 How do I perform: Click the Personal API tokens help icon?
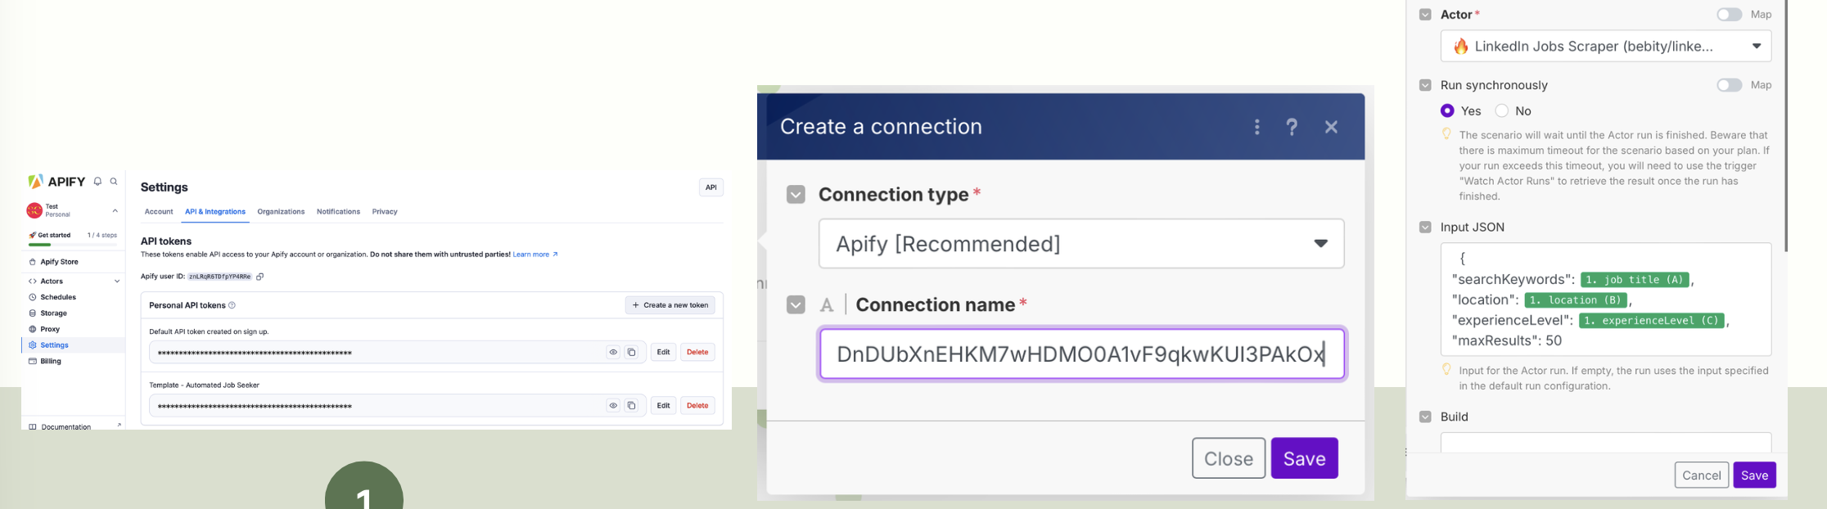pyautogui.click(x=232, y=305)
